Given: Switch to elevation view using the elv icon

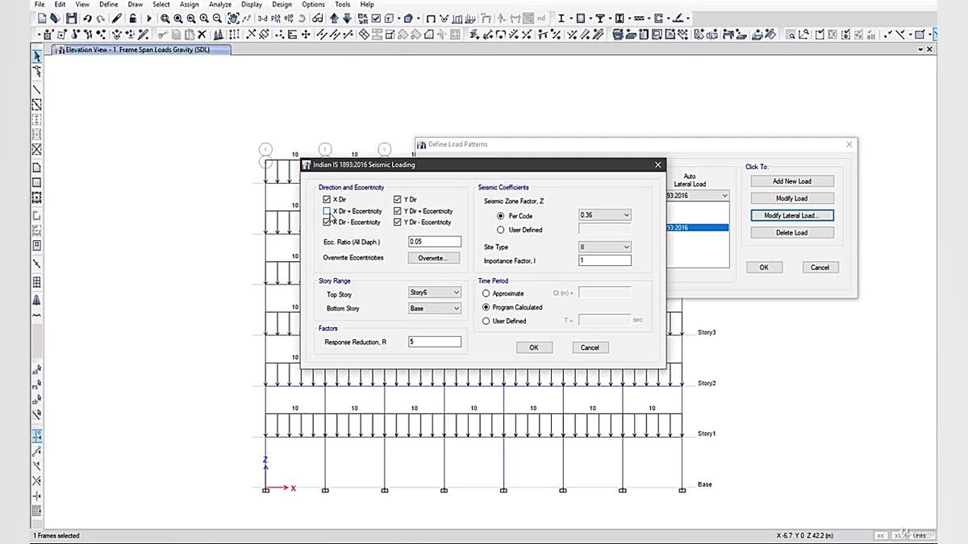Looking at the screenshot, I should pyautogui.click(x=287, y=18).
